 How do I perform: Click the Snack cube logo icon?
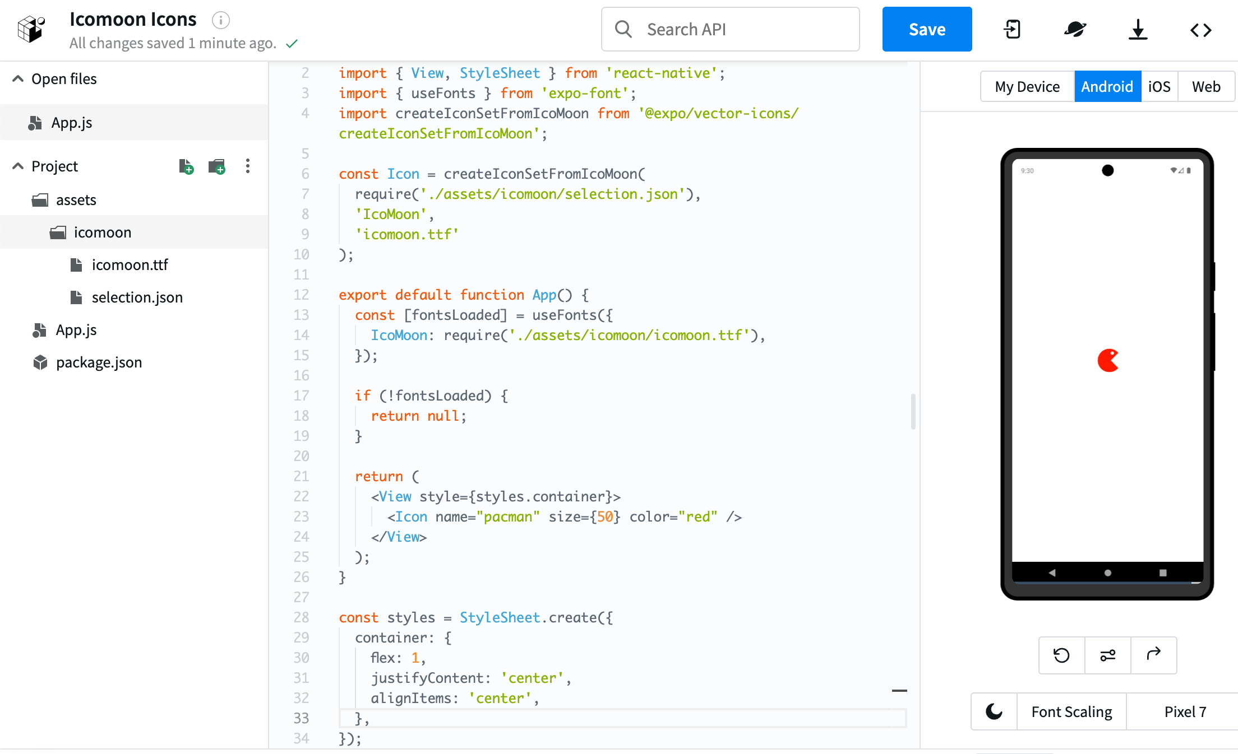(31, 29)
